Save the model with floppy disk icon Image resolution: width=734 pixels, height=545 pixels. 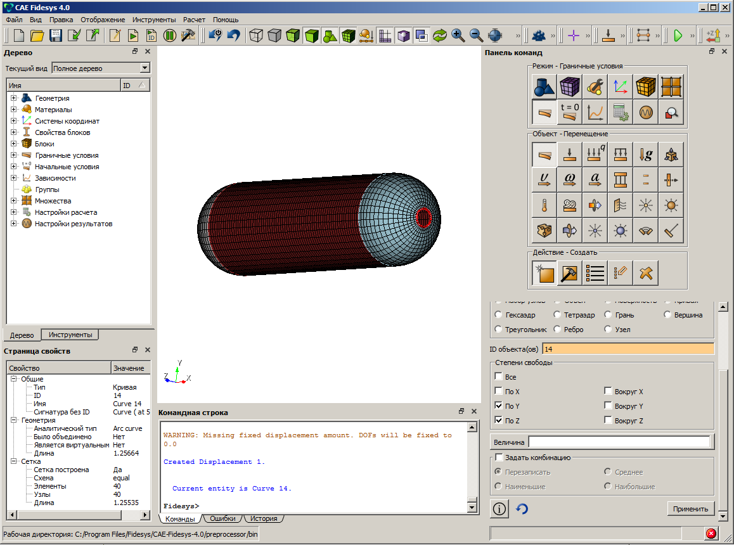(56, 35)
